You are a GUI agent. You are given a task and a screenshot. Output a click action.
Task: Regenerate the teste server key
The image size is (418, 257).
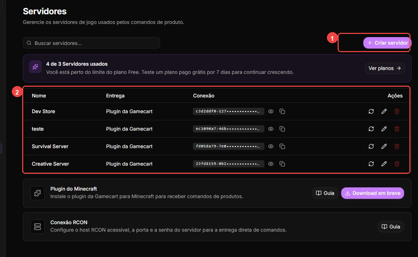371,129
